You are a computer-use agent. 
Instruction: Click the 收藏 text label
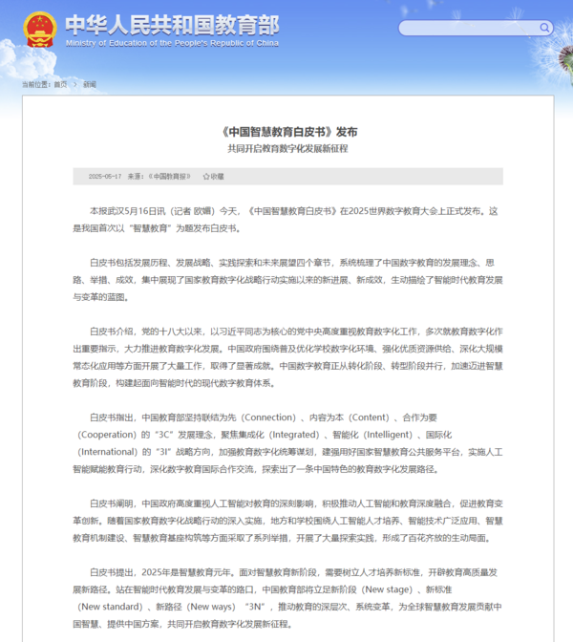218,177
